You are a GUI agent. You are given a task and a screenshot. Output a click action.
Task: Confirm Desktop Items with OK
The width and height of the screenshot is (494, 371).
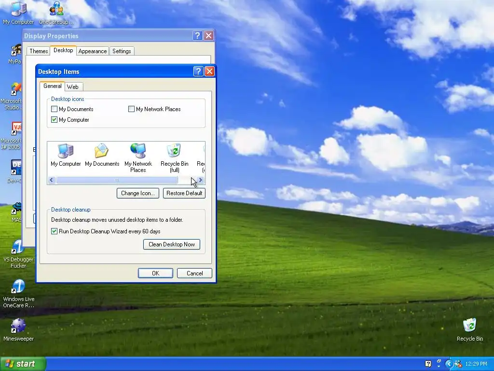(x=155, y=273)
